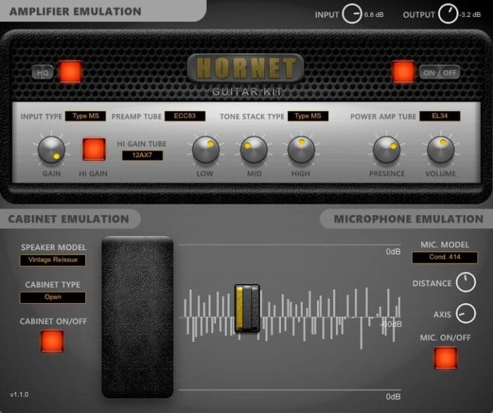Click the mic DISTANCE knob

tap(466, 283)
